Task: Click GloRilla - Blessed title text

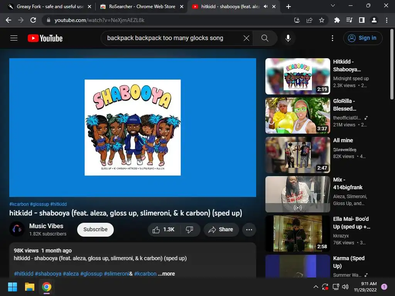Action: [x=344, y=105]
